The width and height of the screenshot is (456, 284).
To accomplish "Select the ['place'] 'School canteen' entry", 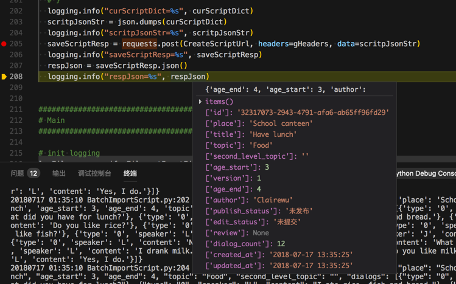I will (259, 123).
